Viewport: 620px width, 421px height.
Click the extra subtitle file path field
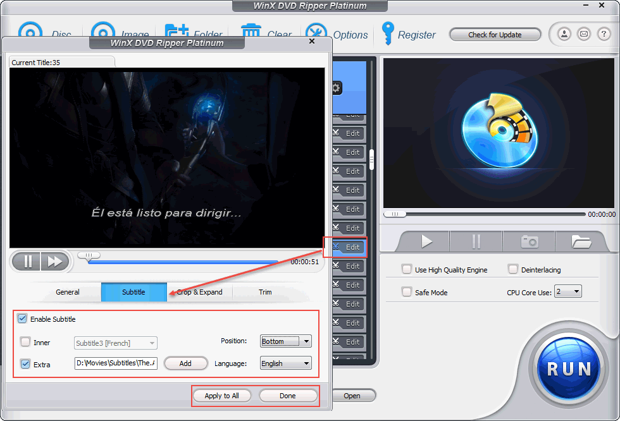116,363
